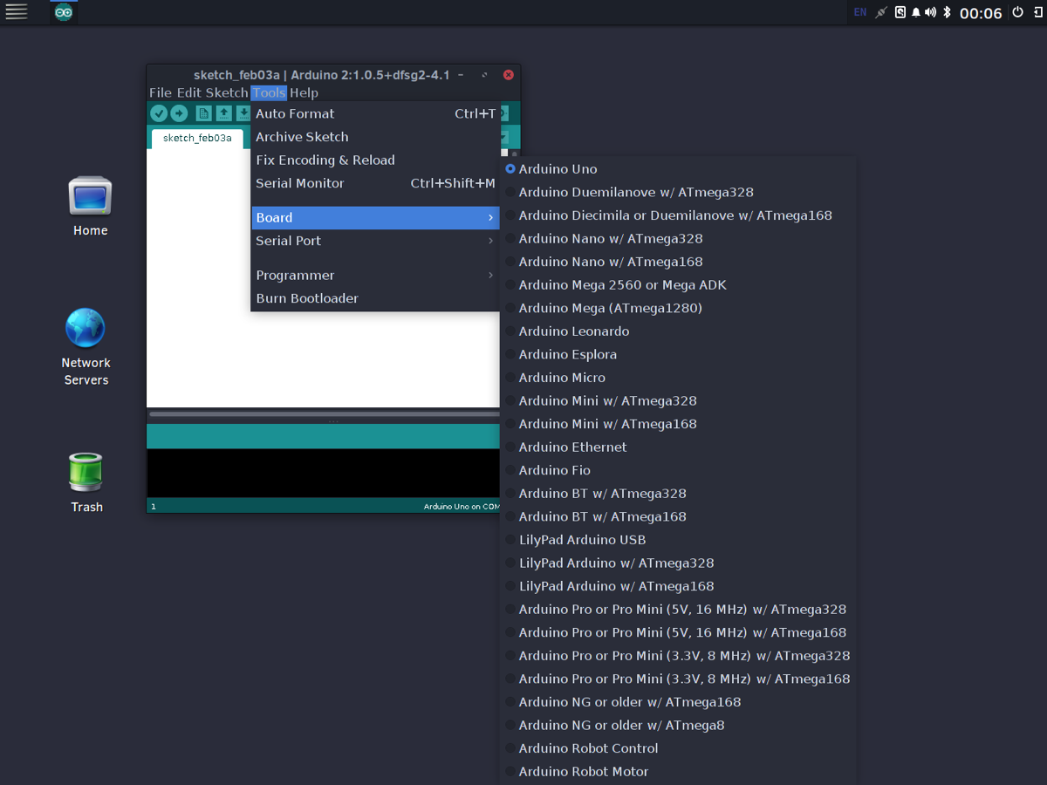The height and width of the screenshot is (785, 1047).
Task: Open notifications via the bell icon
Action: point(916,12)
